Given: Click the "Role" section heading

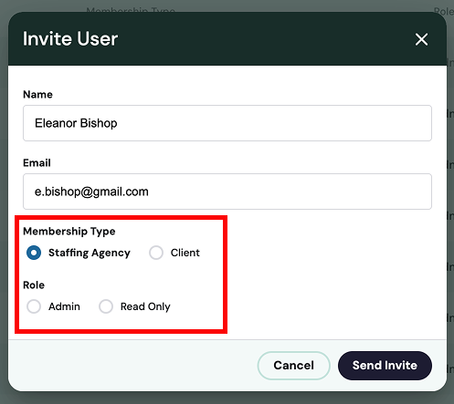Looking at the screenshot, I should 34,285.
